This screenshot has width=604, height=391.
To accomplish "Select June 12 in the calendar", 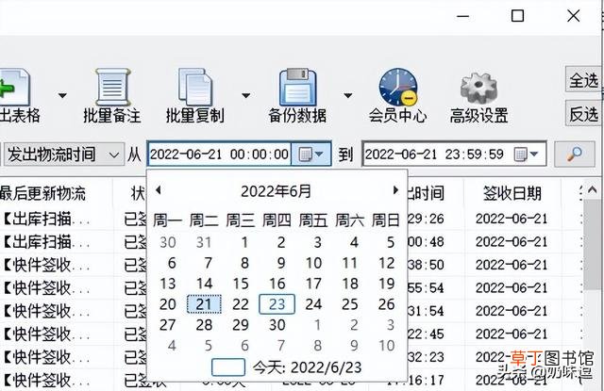I will pos(386,263).
